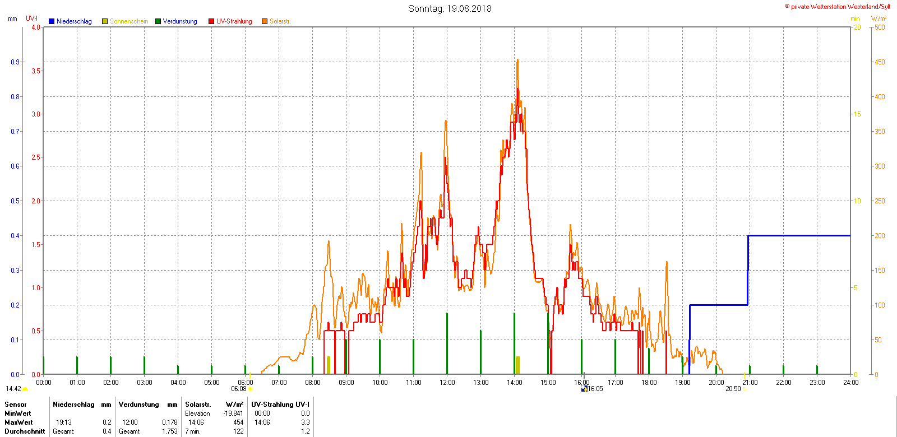Click the 09:00 time axis label
Image resolution: width=897 pixels, height=437 pixels.
point(346,383)
